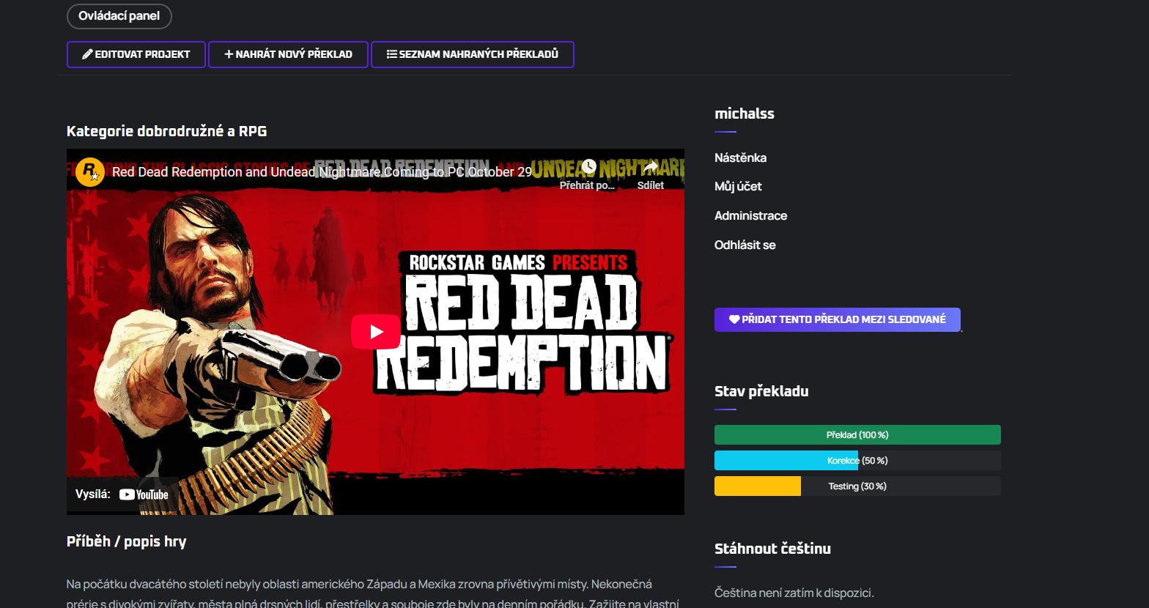The width and height of the screenshot is (1149, 608).
Task: Click the Rockstar channel avatar icon
Action: point(90,172)
